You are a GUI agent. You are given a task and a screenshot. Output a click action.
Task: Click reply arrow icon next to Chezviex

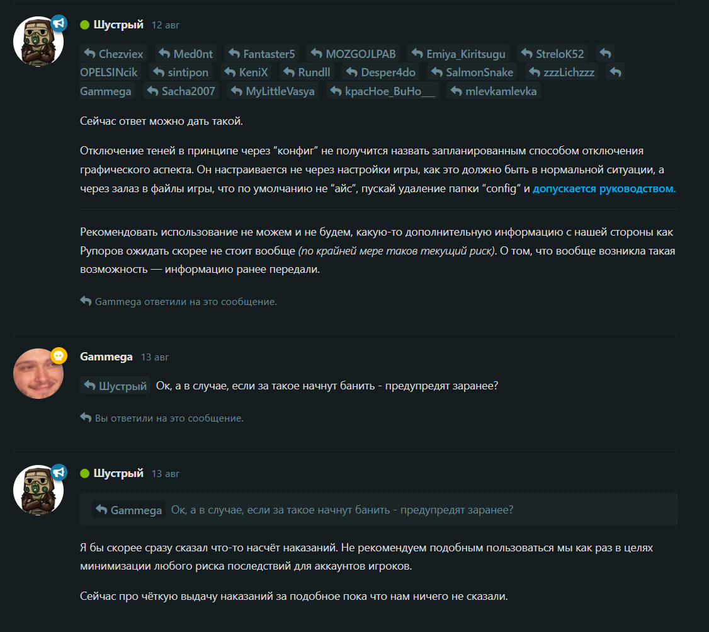click(89, 54)
